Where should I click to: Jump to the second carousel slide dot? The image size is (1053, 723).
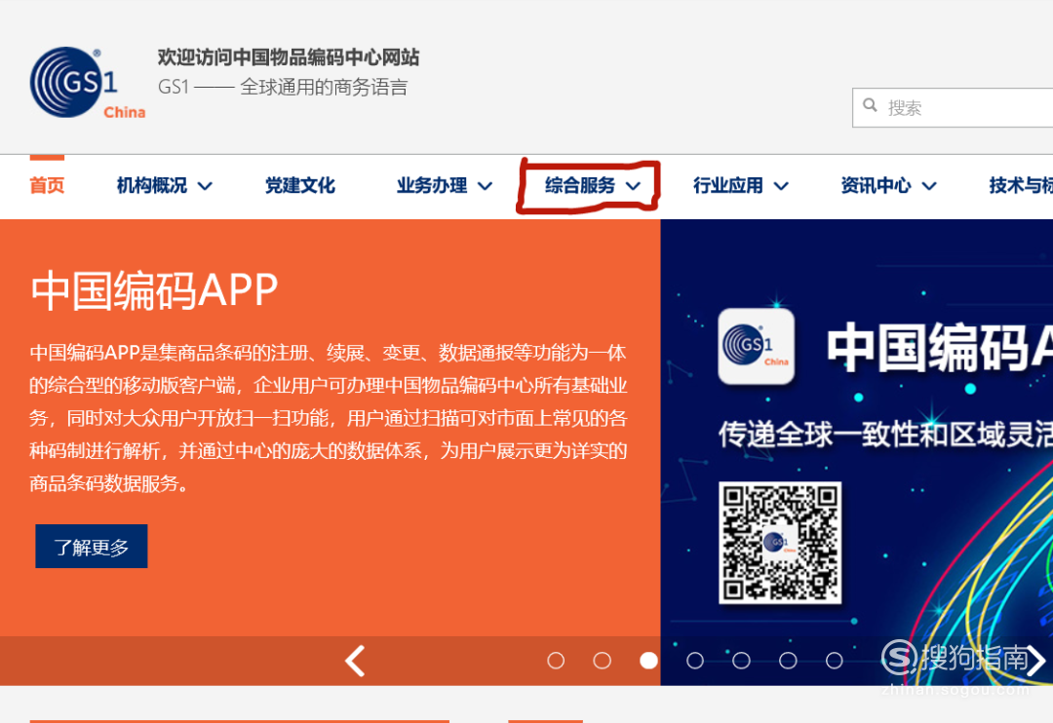(x=602, y=661)
